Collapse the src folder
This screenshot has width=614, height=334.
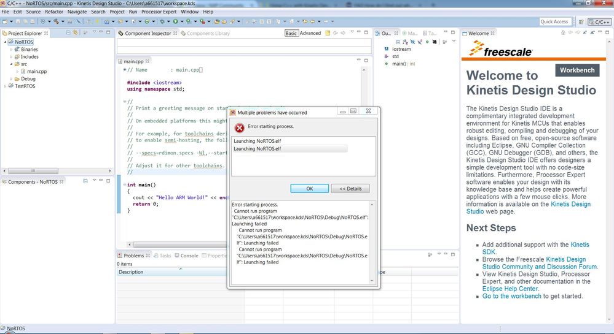[11, 64]
